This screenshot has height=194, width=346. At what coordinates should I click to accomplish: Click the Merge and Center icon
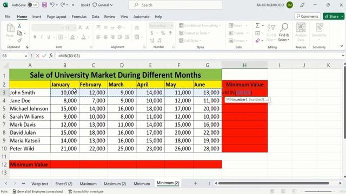(137, 37)
